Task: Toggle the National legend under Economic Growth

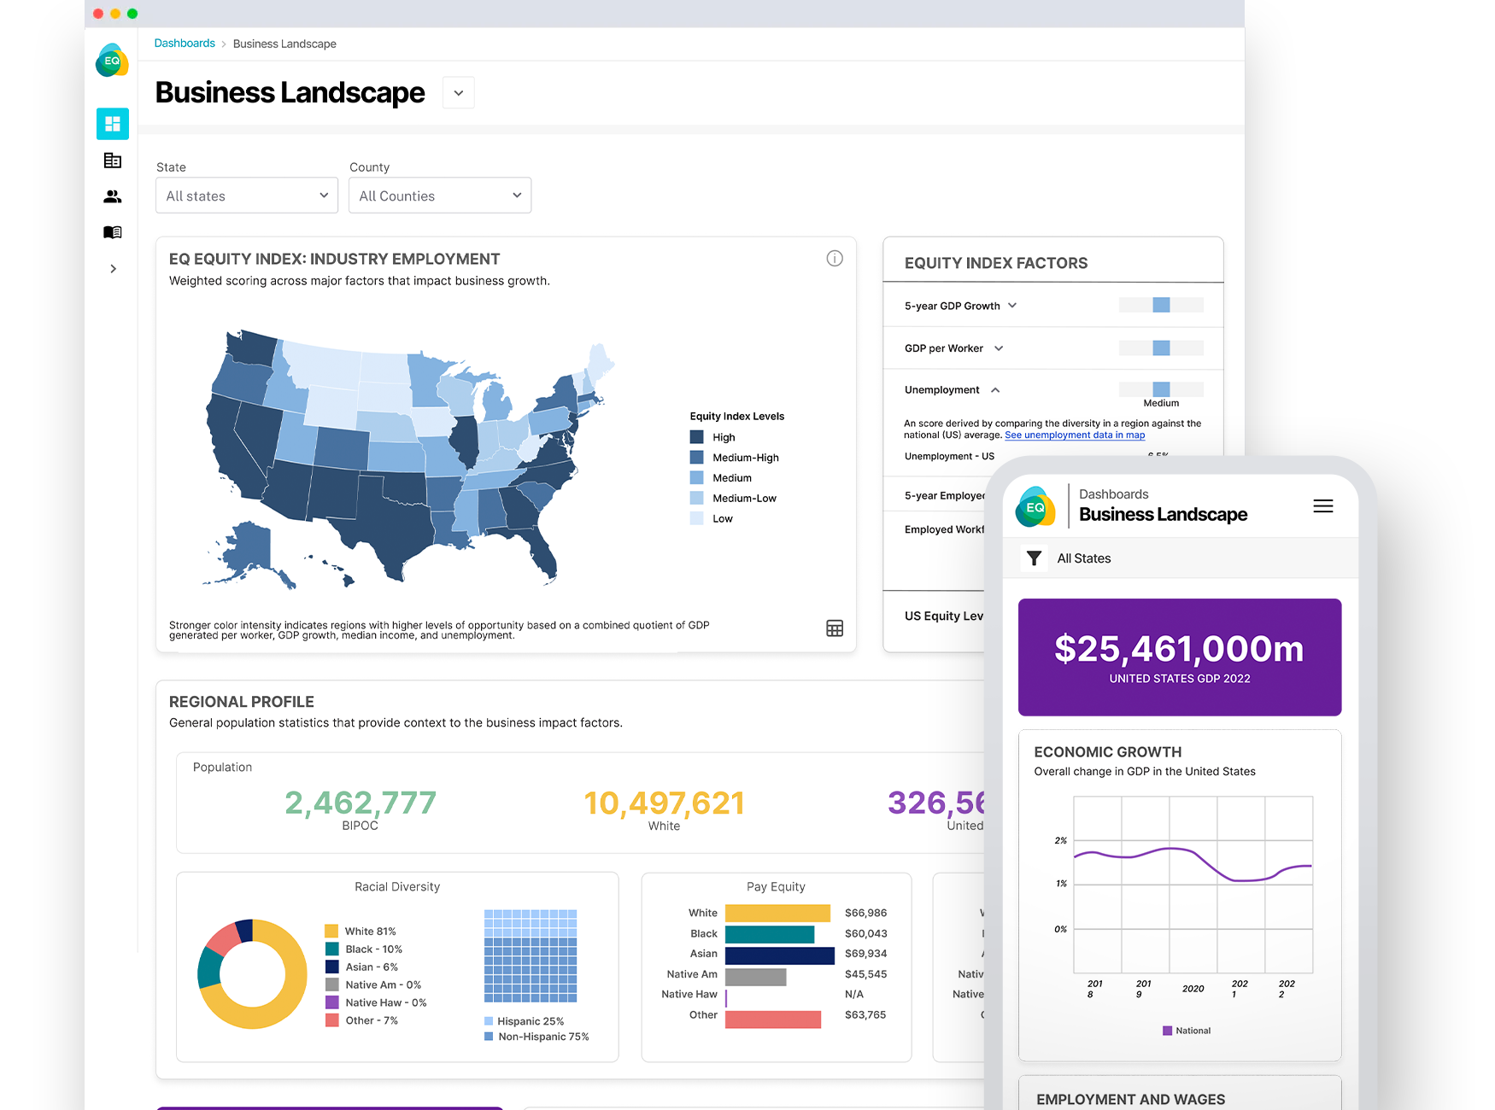Action: click(x=1187, y=1030)
